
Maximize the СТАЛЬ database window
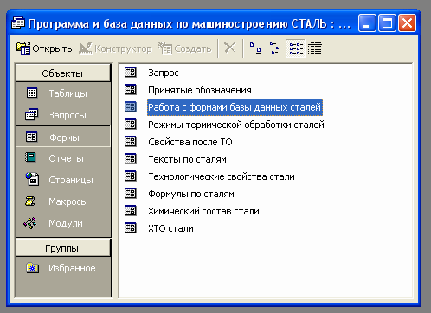[x=387, y=22]
